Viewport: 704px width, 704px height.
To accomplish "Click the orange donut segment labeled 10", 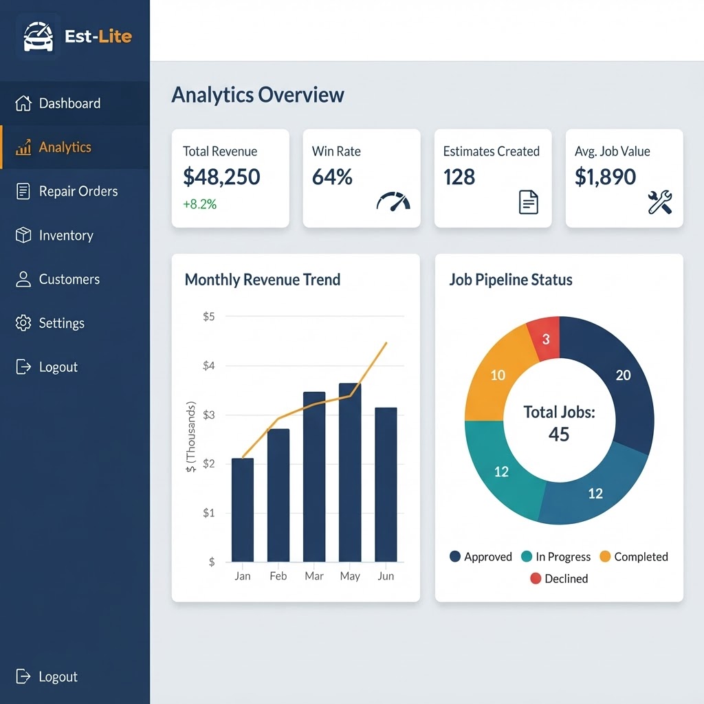I will click(498, 375).
